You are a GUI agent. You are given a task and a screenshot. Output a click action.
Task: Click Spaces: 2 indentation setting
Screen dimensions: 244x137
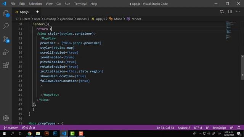[184, 128]
